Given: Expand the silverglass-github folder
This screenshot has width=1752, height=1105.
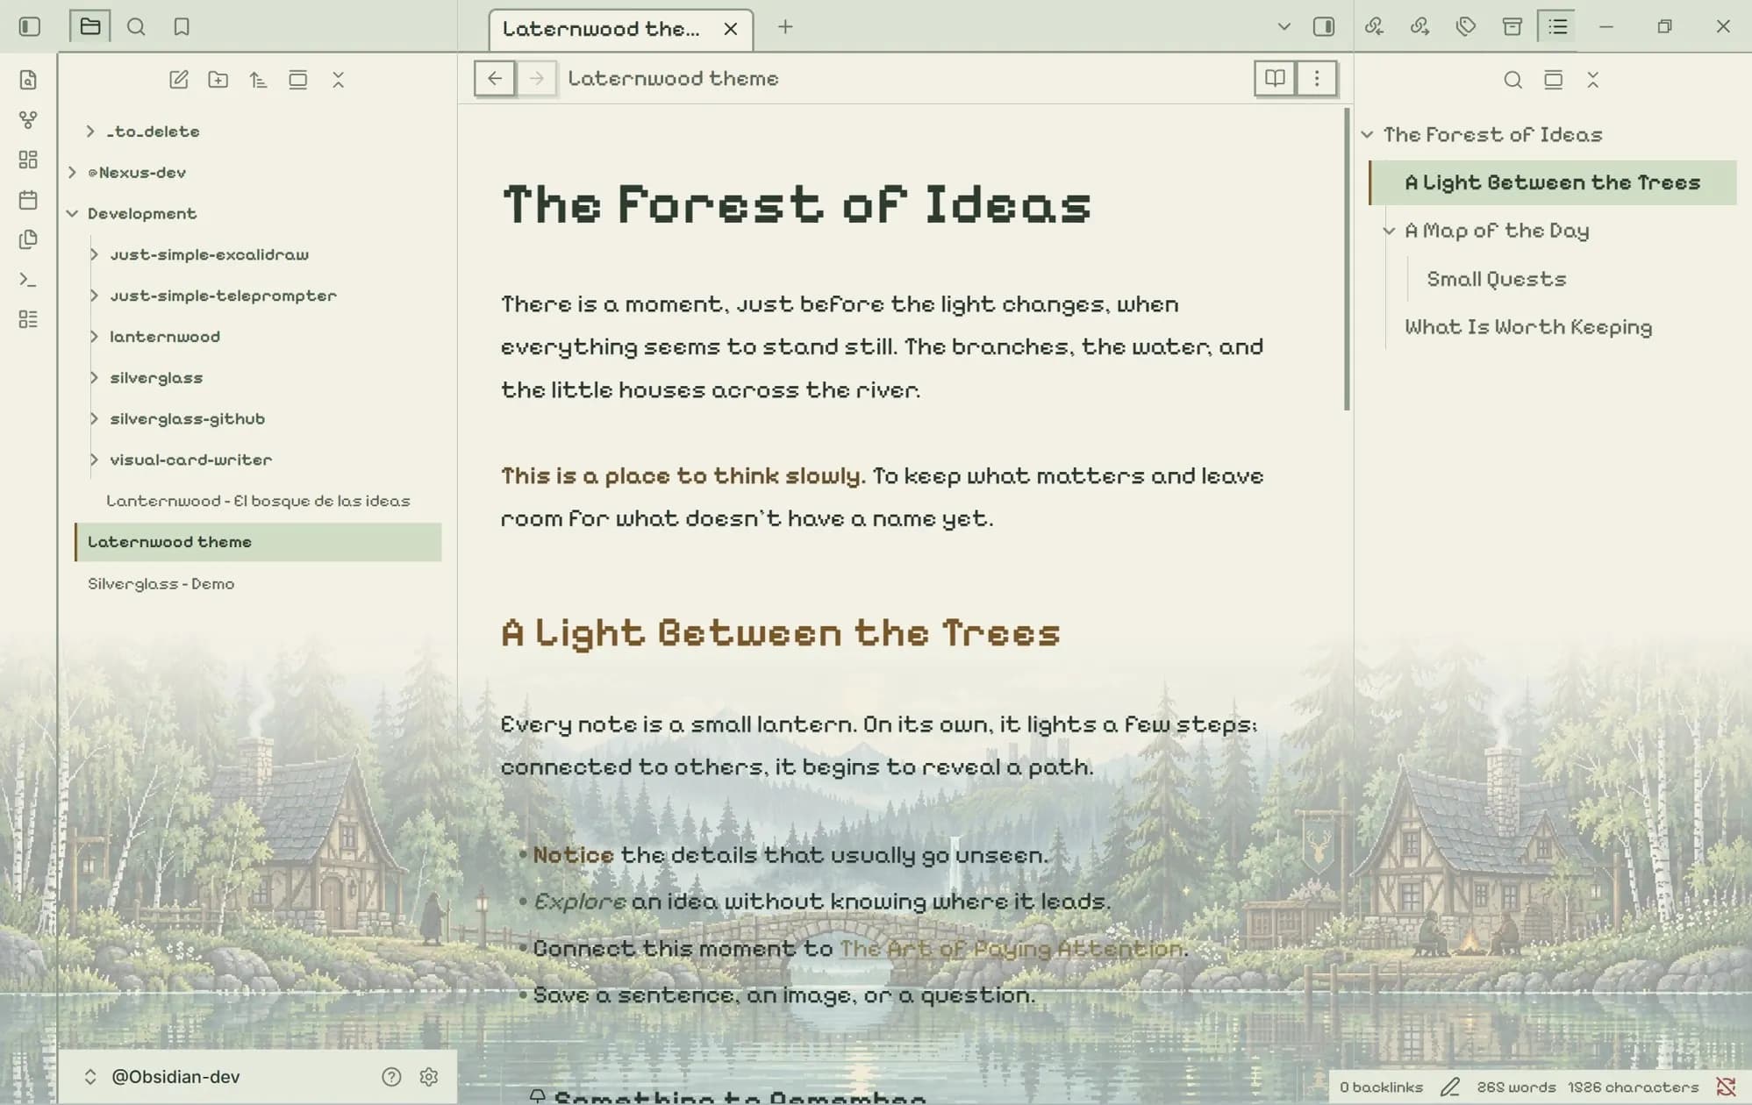Looking at the screenshot, I should click(x=94, y=418).
